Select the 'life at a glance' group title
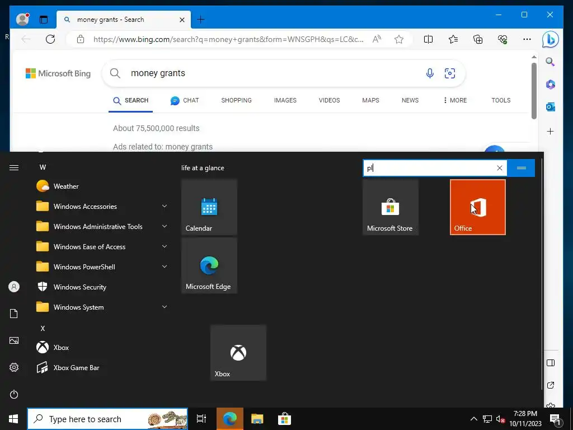This screenshot has height=430, width=573. coord(203,168)
